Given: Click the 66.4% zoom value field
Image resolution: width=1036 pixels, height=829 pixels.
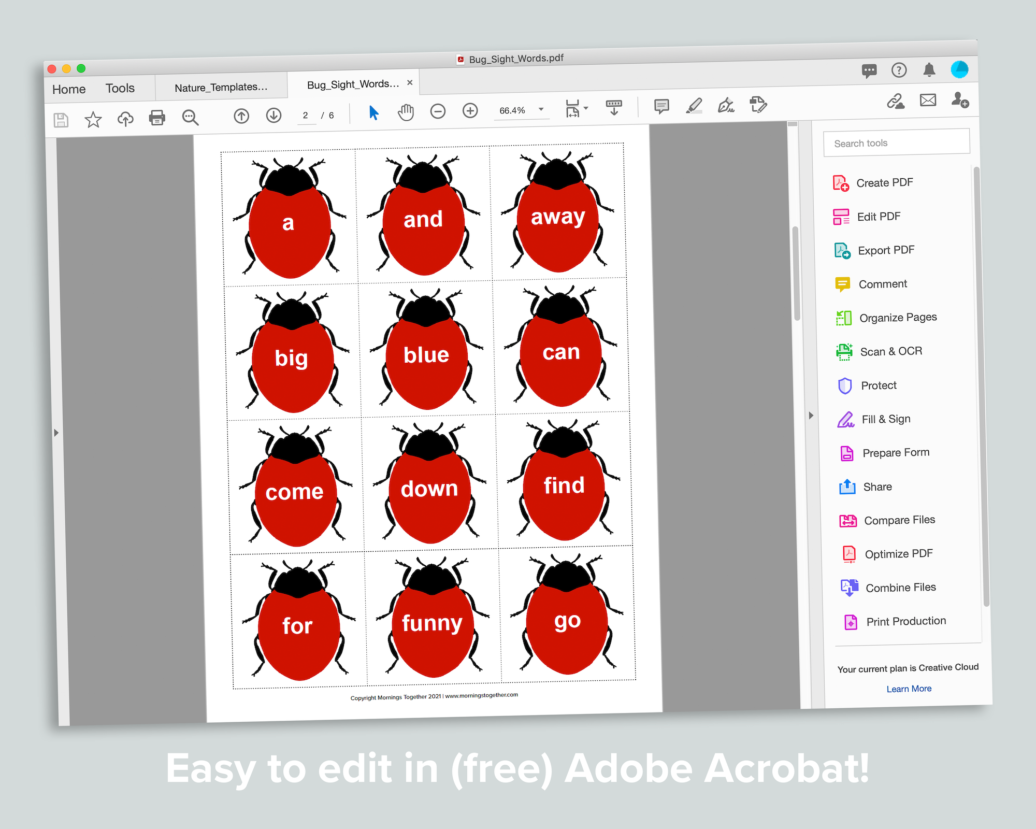Looking at the screenshot, I should click(512, 110).
